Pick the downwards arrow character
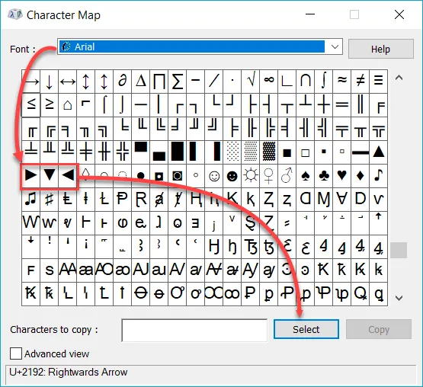The image size is (423, 387). pos(49,82)
